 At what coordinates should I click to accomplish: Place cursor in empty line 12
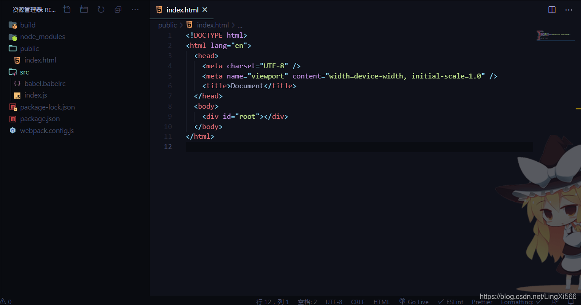click(360, 147)
